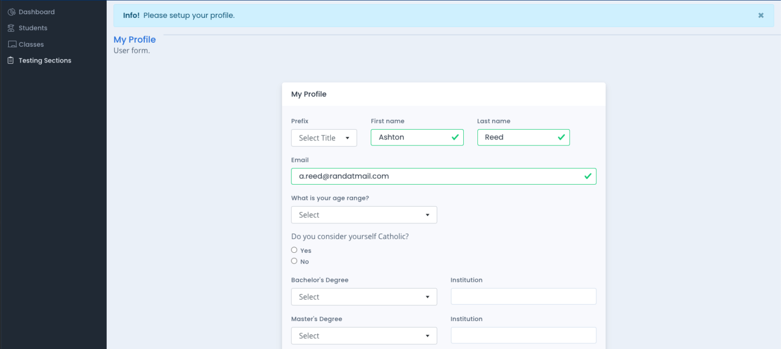
Task: Click the My Profile heading link
Action: click(134, 39)
